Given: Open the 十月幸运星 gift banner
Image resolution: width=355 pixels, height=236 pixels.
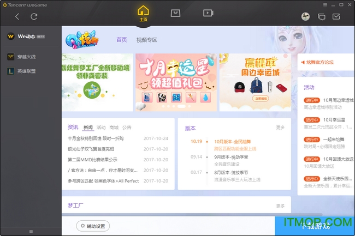Looking at the screenshot, I should (176, 82).
